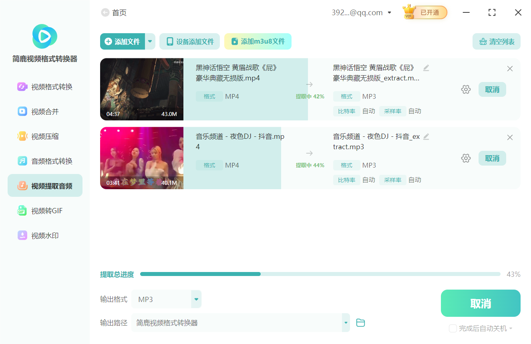Click the 清空列表 button
531x344 pixels.
pyautogui.click(x=497, y=42)
